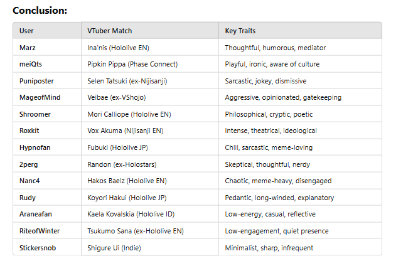Screen dimensions: 418x261
Task: Click the Key Traits column header
Action: 240,31
